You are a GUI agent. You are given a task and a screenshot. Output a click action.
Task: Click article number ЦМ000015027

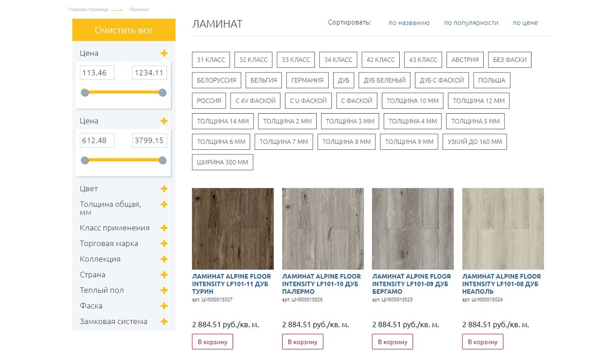point(212,300)
